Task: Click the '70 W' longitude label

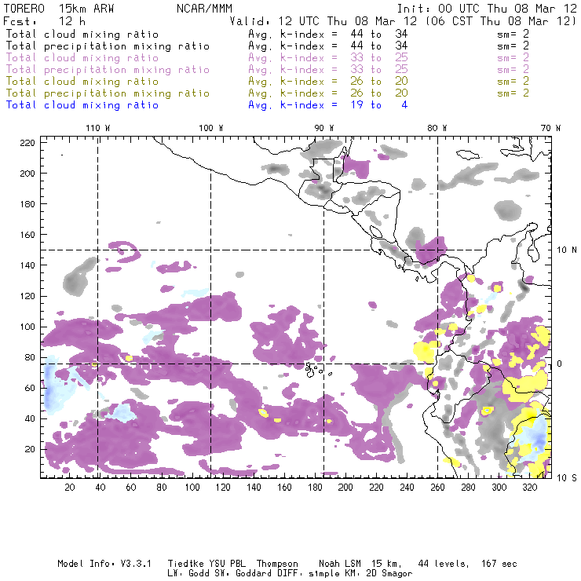Action: [550, 128]
